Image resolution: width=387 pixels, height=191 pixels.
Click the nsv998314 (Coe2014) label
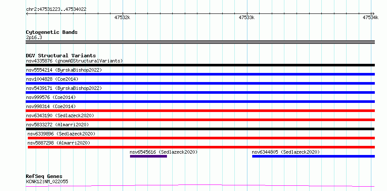pyautogui.click(x=51, y=106)
